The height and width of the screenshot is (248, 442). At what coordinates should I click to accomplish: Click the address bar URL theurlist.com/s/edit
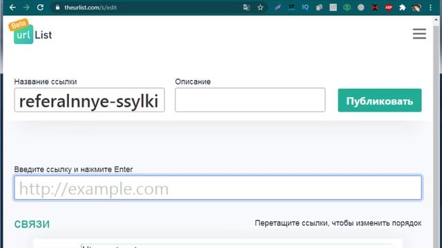pos(90,8)
